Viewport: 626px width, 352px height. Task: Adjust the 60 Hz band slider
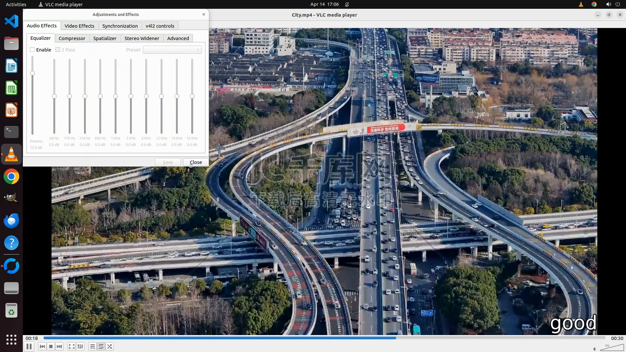tap(54, 96)
